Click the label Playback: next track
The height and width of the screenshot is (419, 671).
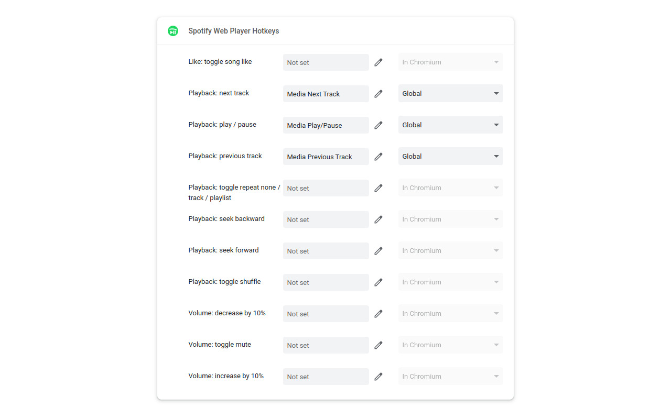219,93
